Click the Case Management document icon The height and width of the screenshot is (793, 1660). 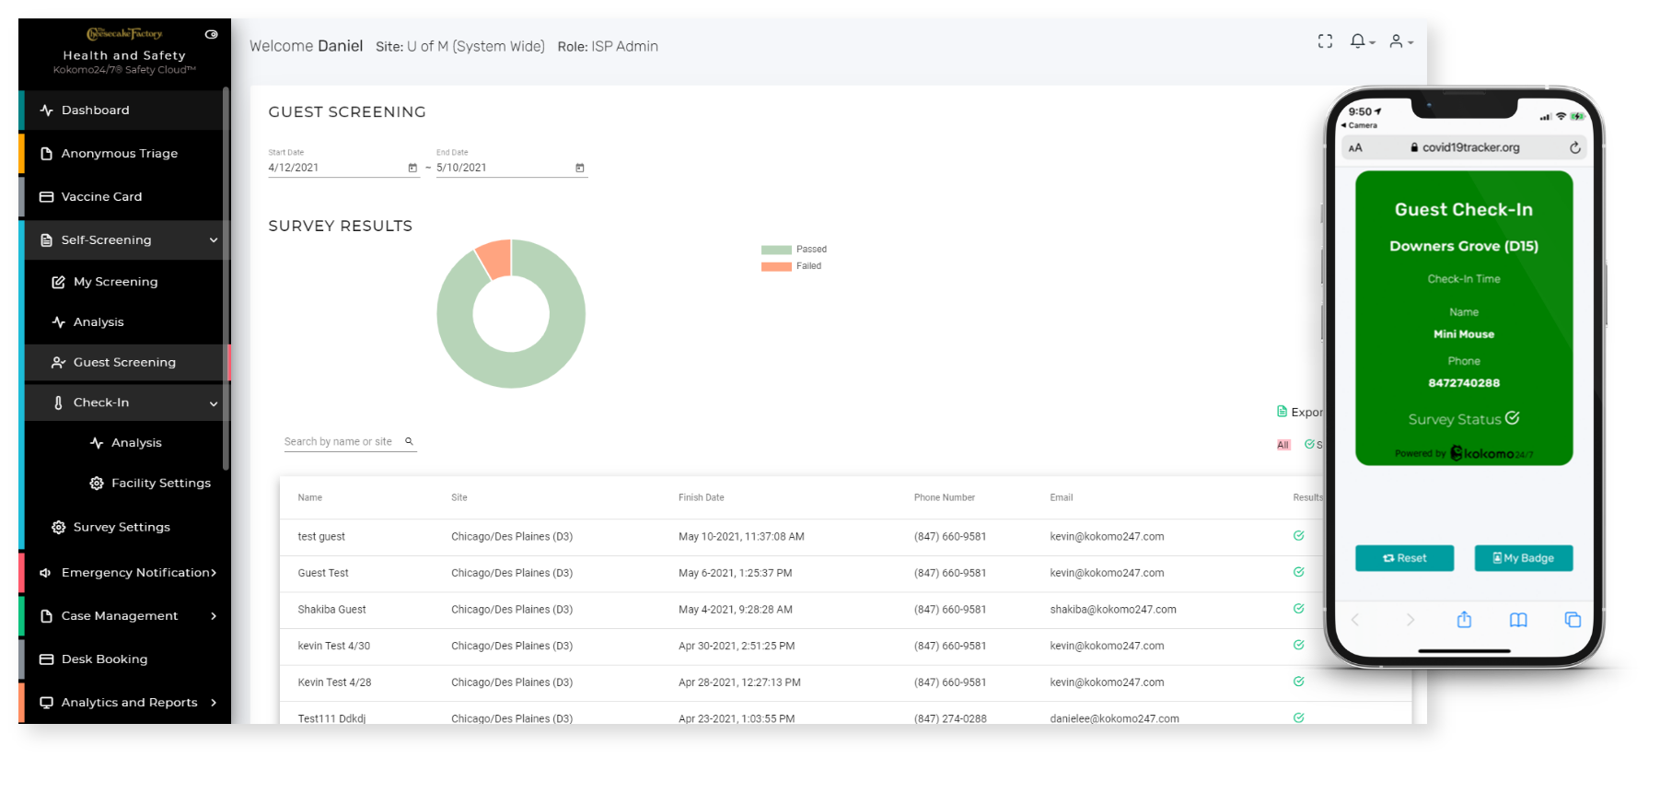tap(46, 616)
